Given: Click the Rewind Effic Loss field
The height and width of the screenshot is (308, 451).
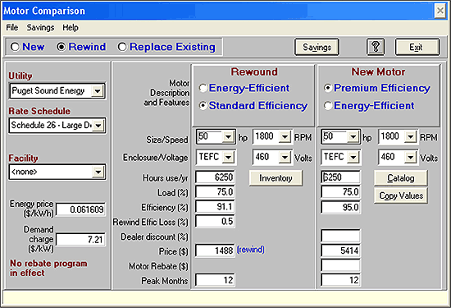Looking at the screenshot, I should (x=215, y=222).
